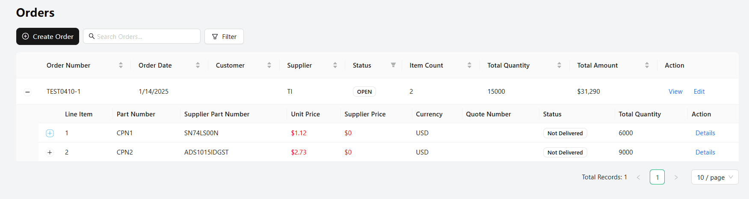
Task: Collapse order TEST0410-1 row
Action: click(27, 92)
